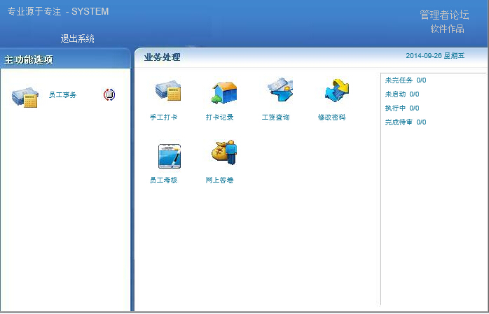View the 执行中 0/0 task list
Viewport: 489px width, 314px height.
[402, 108]
